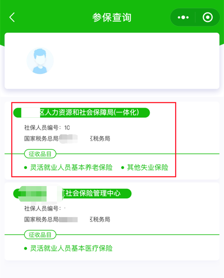Tap the 参保查询 page title
The height and width of the screenshot is (278, 224).
coord(112,17)
